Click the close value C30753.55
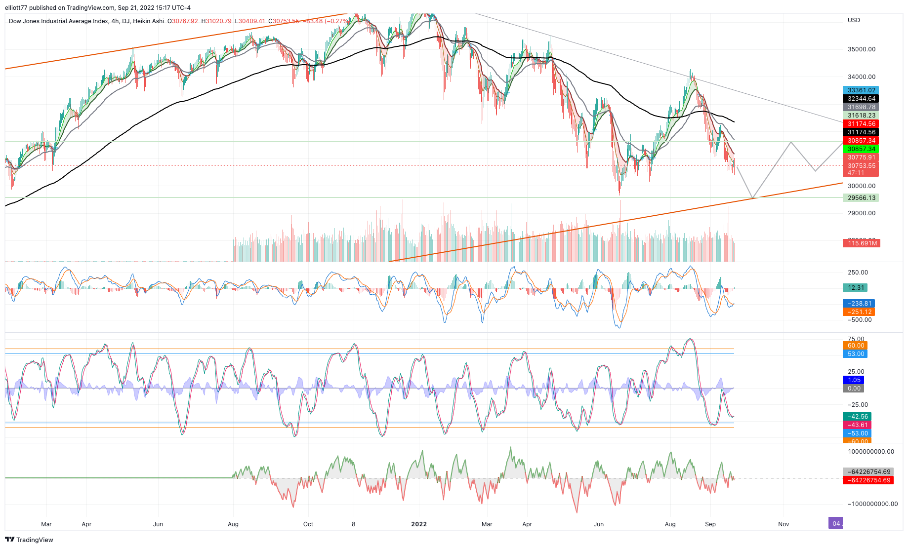908x548 pixels. click(x=284, y=21)
